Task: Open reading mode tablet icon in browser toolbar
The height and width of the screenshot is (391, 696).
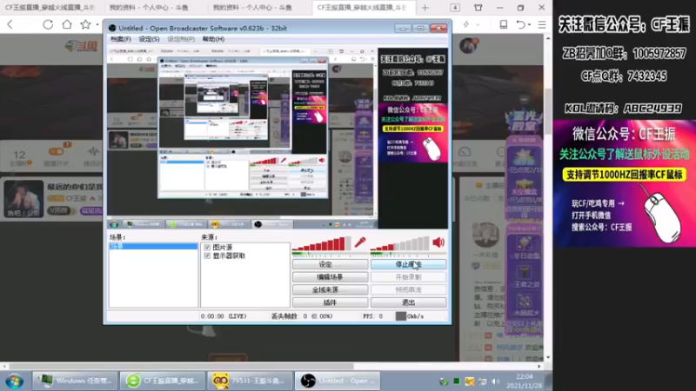Action: [504, 24]
